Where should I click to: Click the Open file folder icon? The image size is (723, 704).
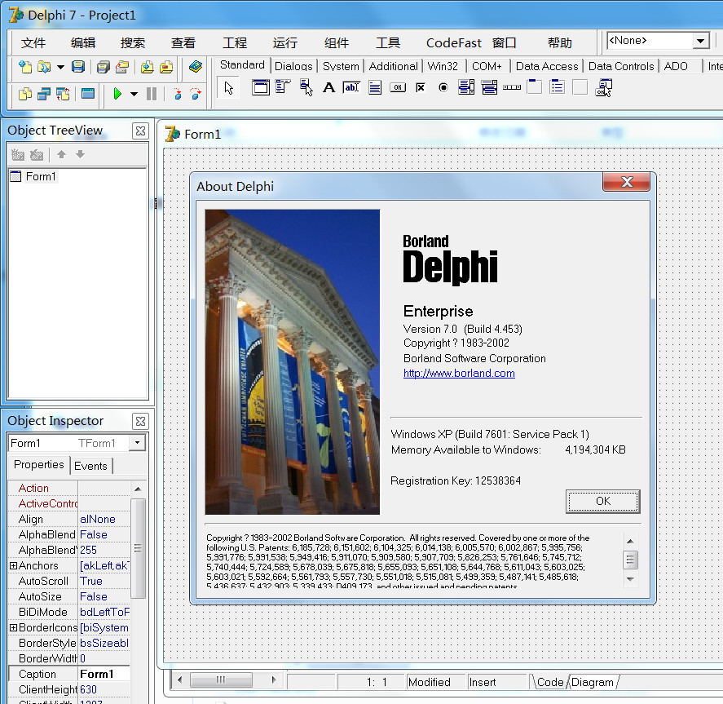(x=44, y=68)
